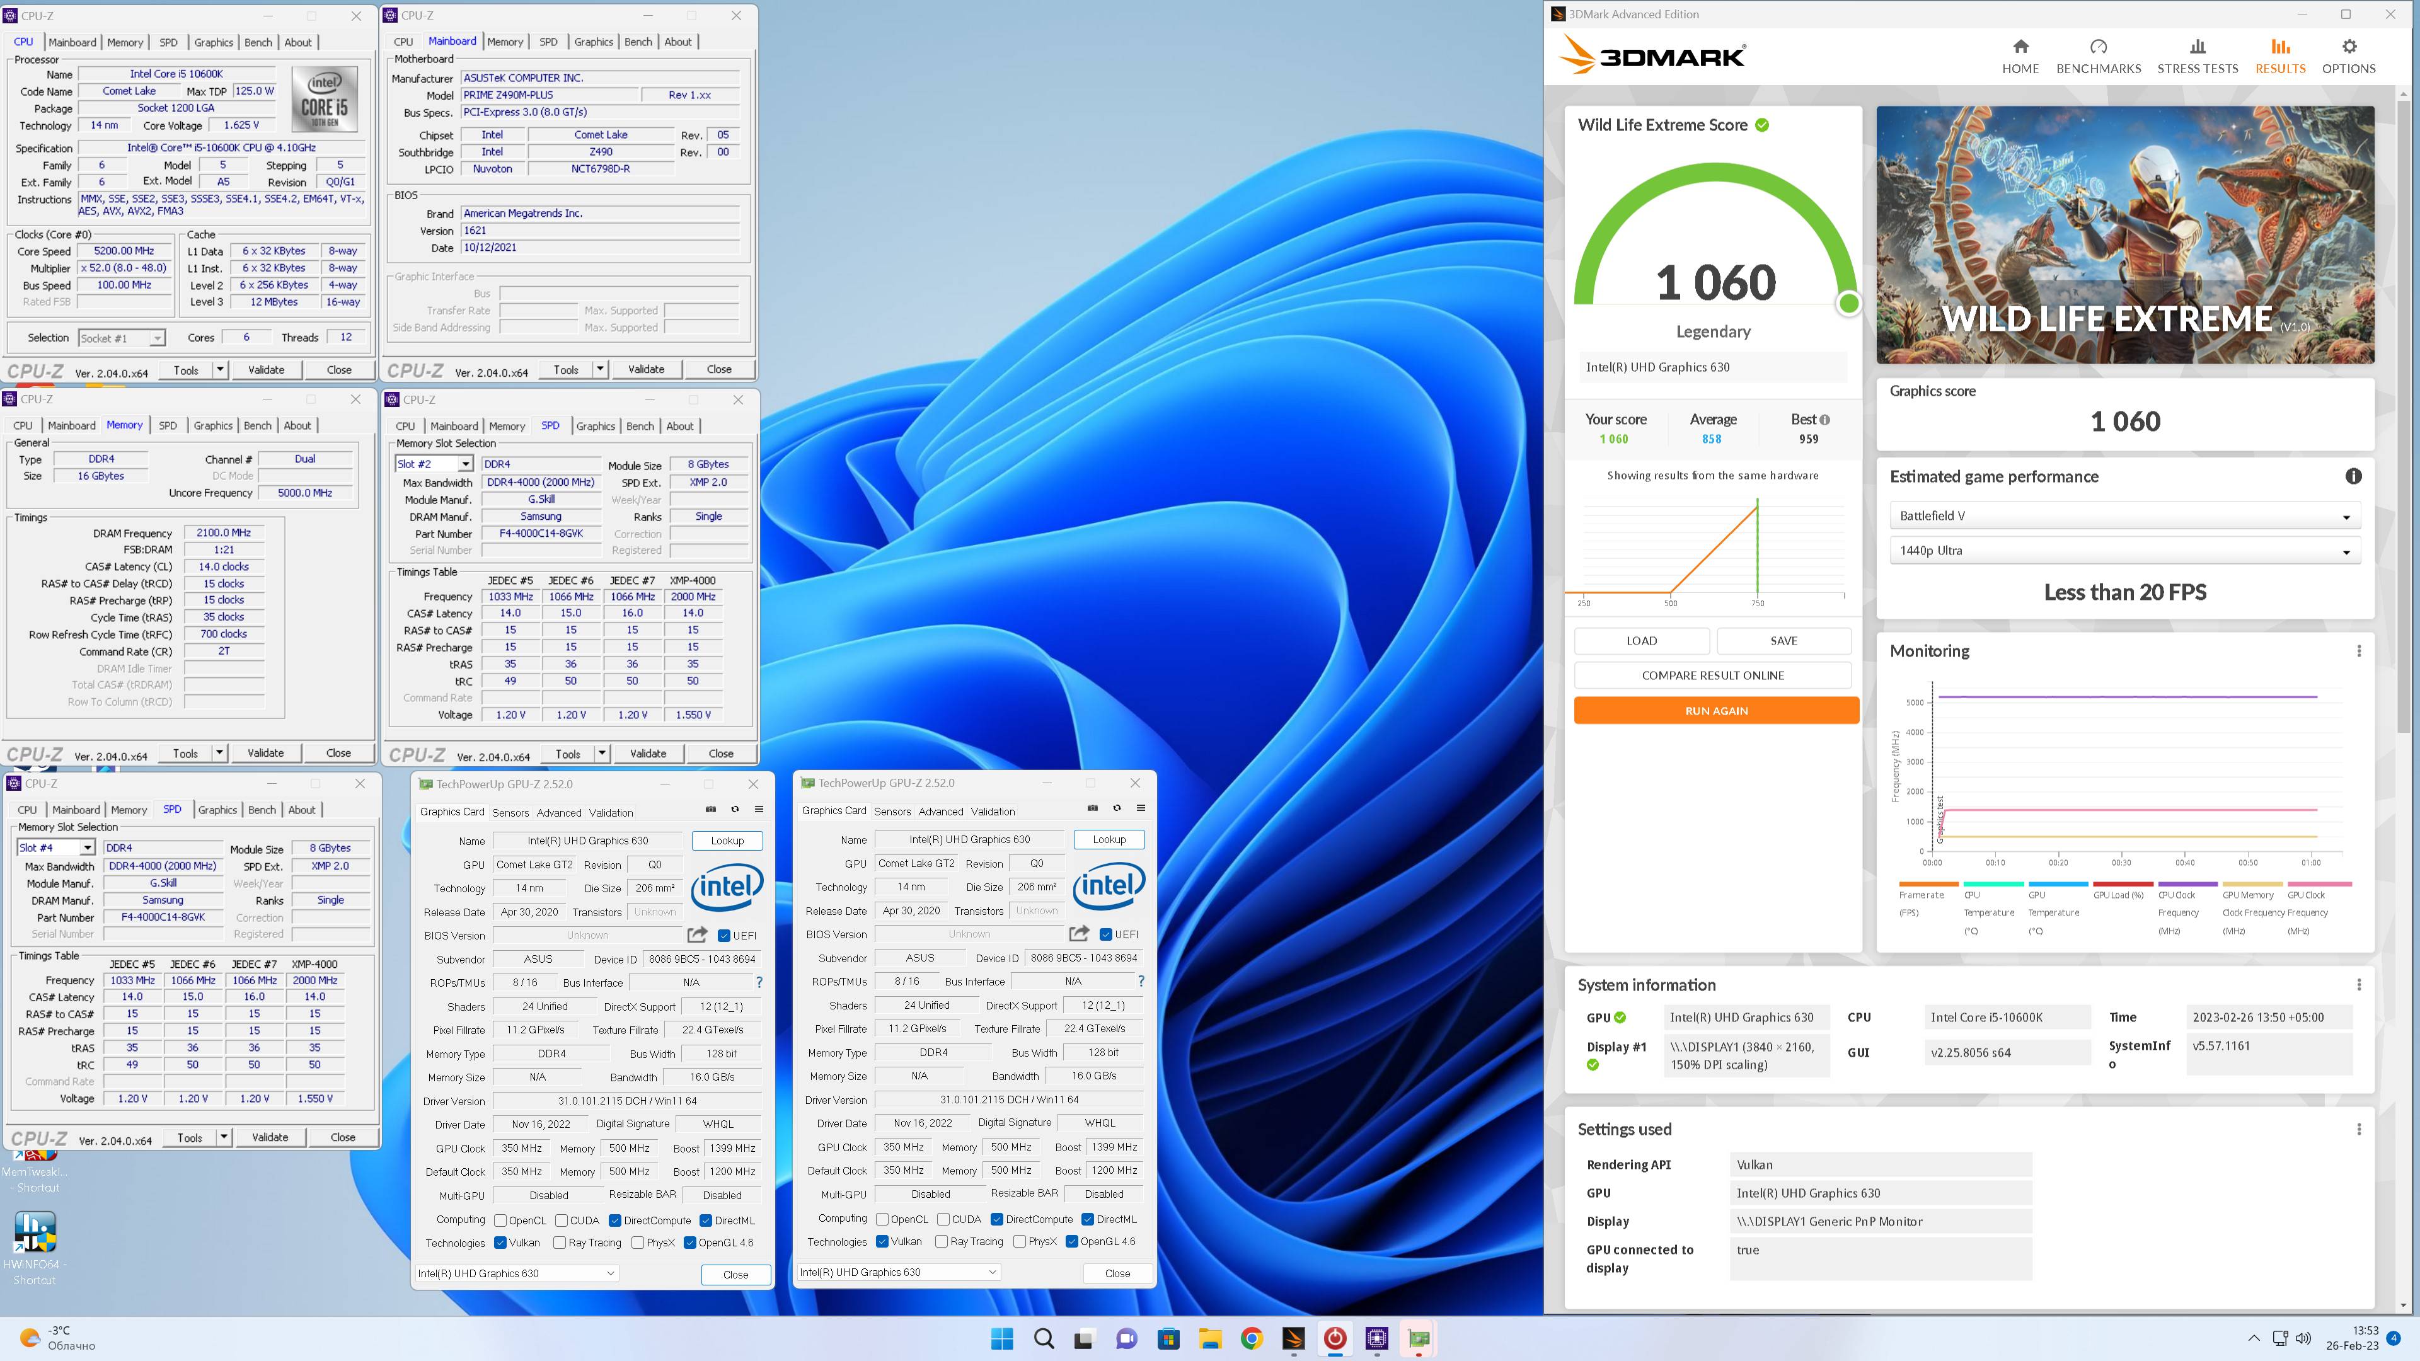Open the 3DMark BENCHMARKS section
Viewport: 2420px width, 1361px height.
[2098, 56]
